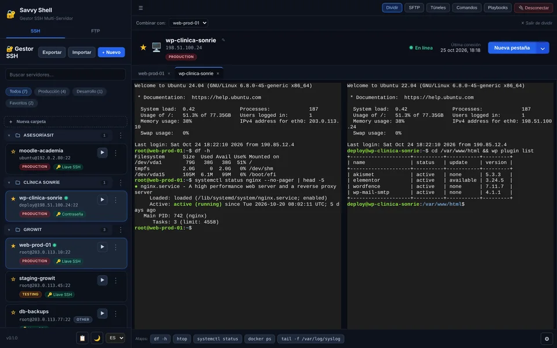Run the 'df -h' shortcut
Viewport: 557px width, 348px height.
(x=160, y=339)
